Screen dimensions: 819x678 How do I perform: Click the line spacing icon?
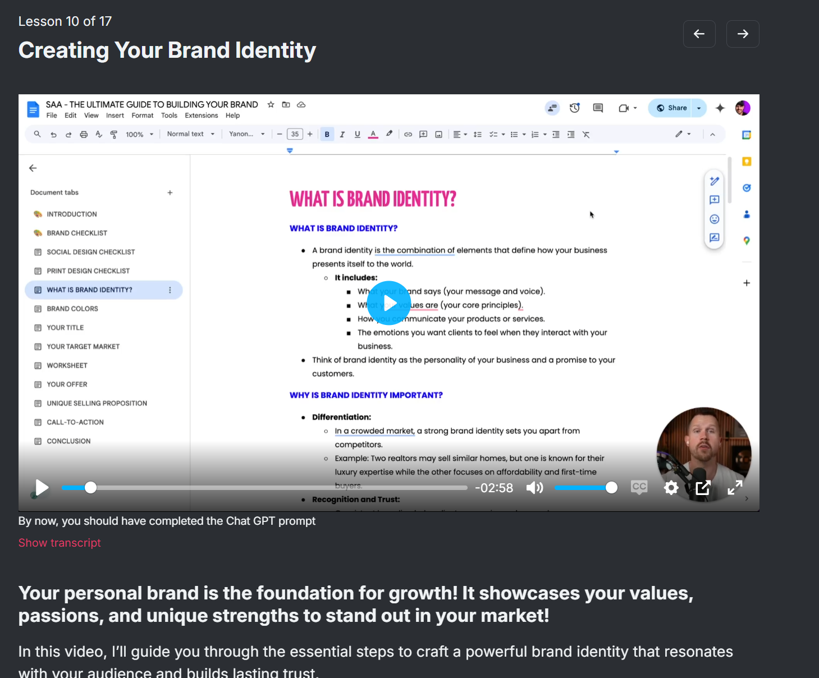tap(477, 134)
